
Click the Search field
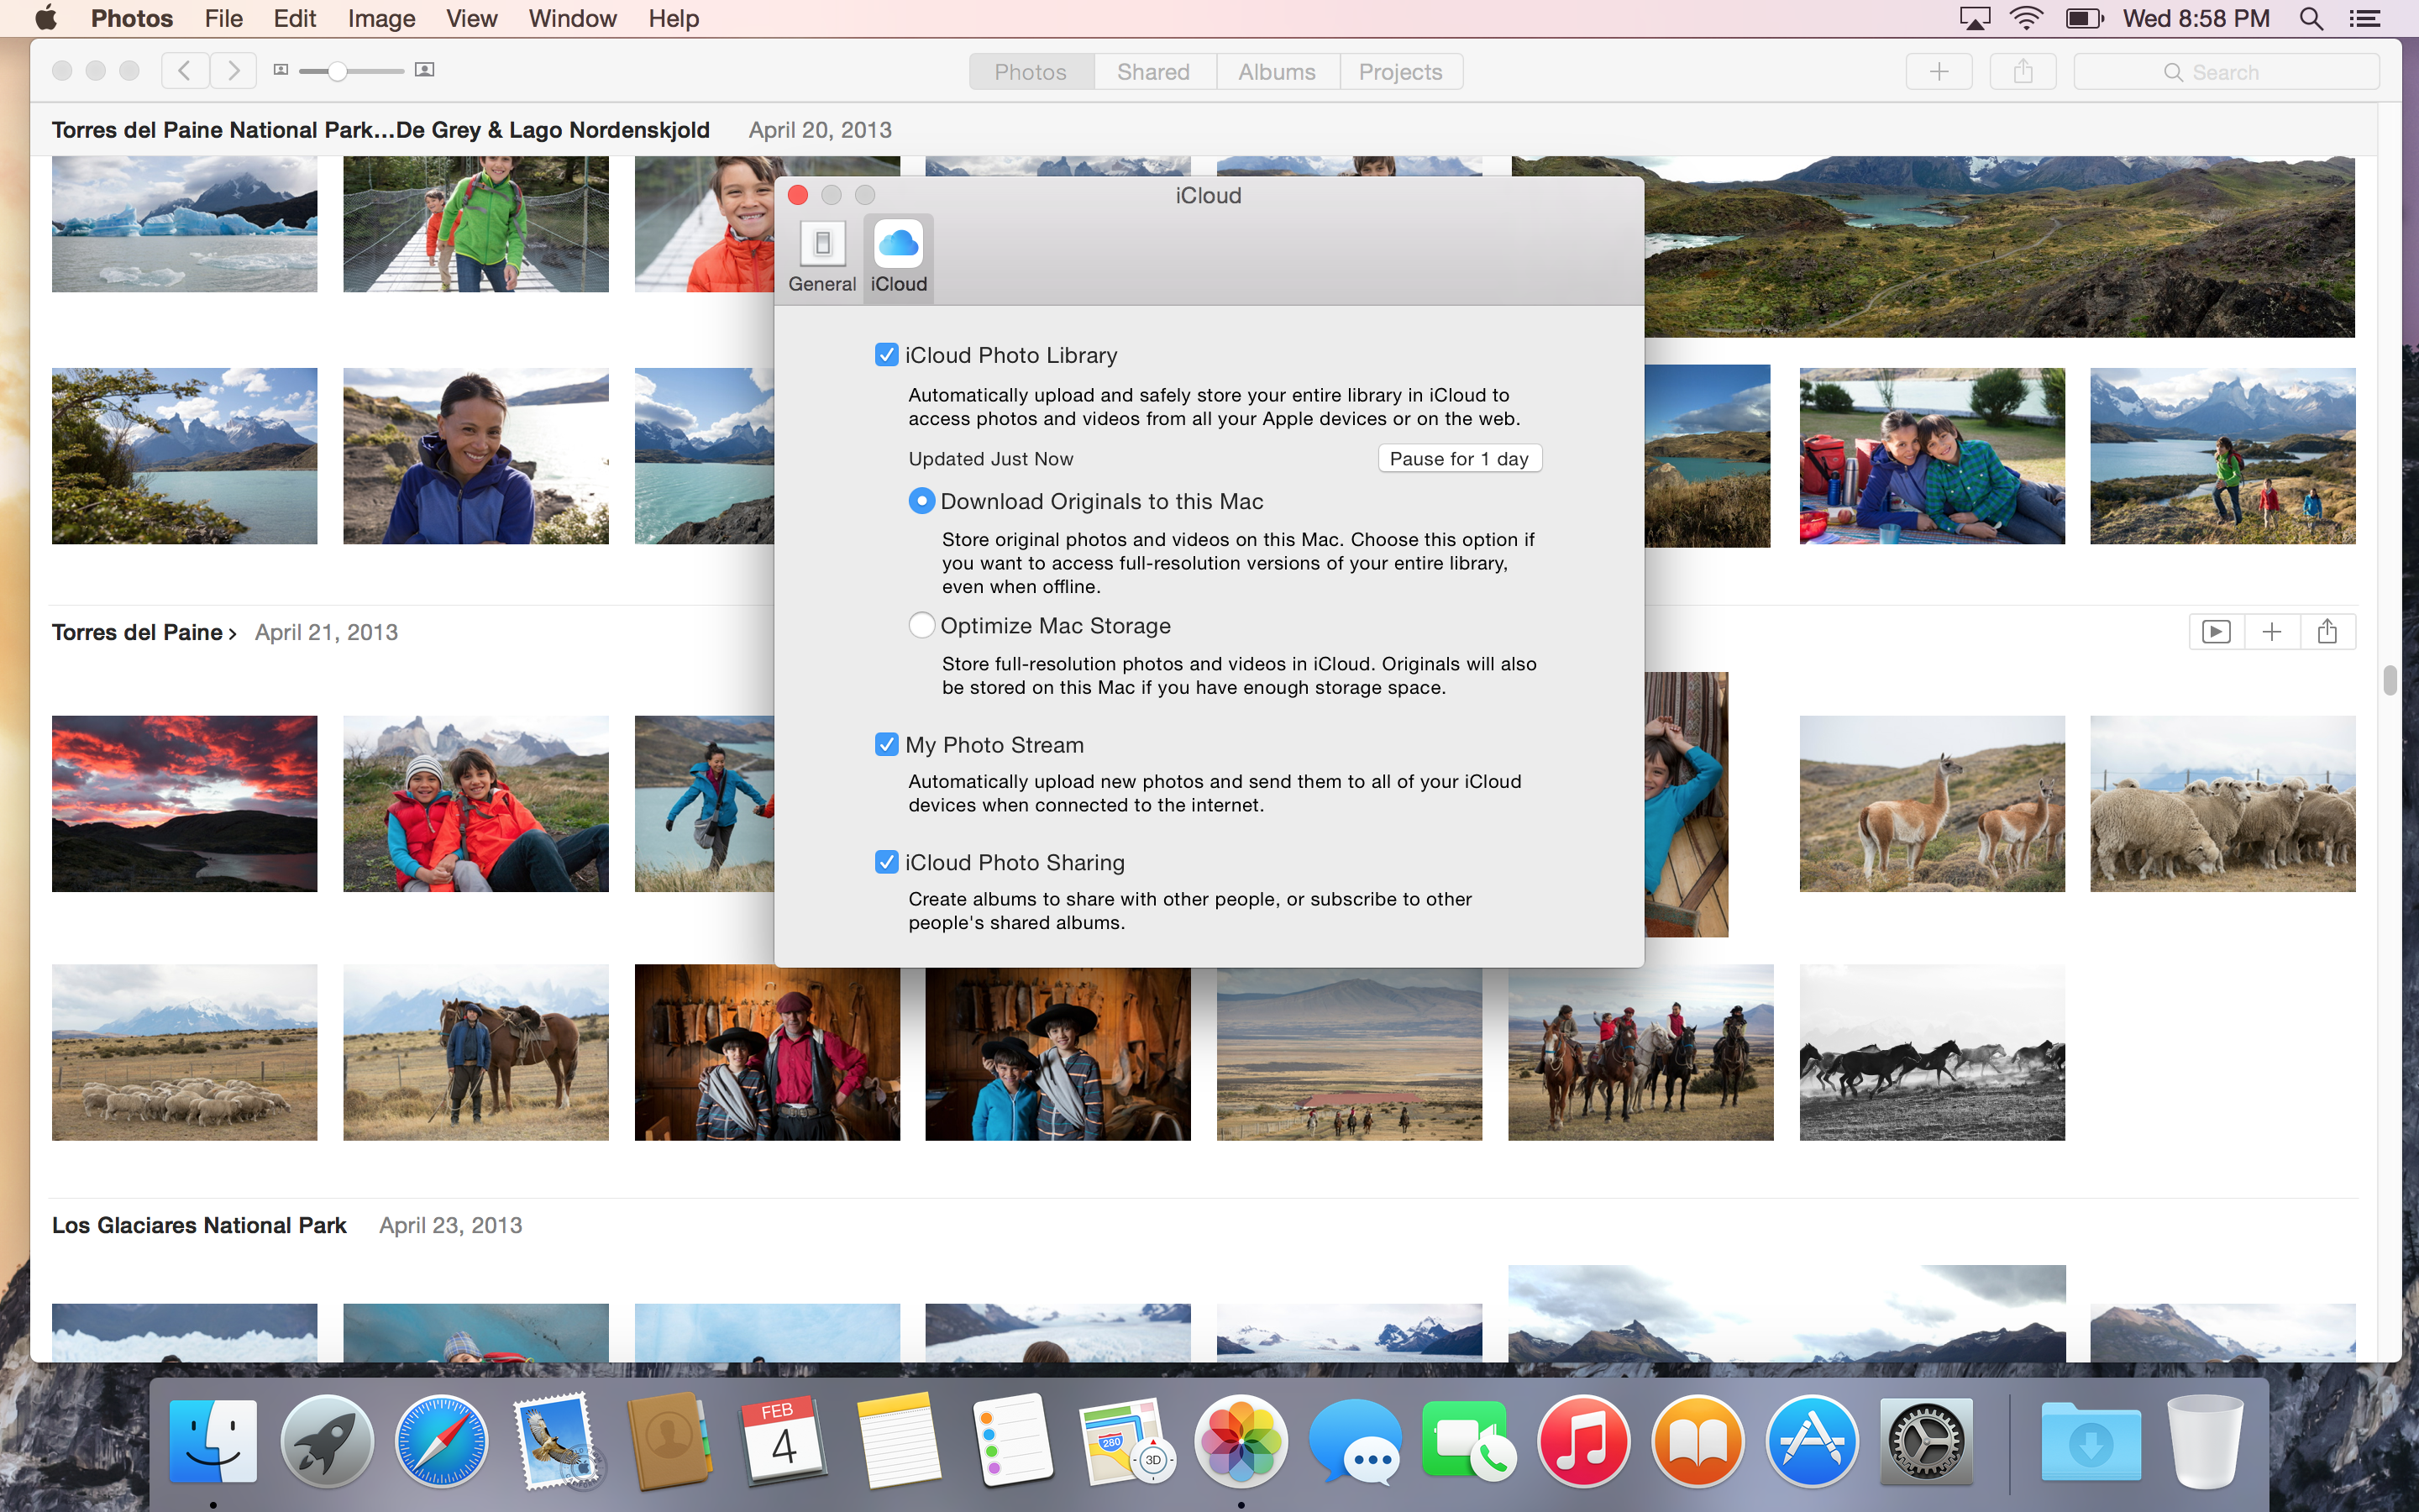coord(2225,72)
